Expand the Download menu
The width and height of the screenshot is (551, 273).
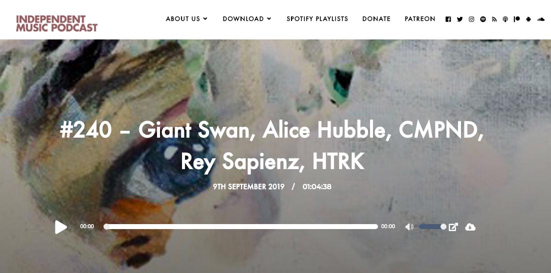pos(247,19)
